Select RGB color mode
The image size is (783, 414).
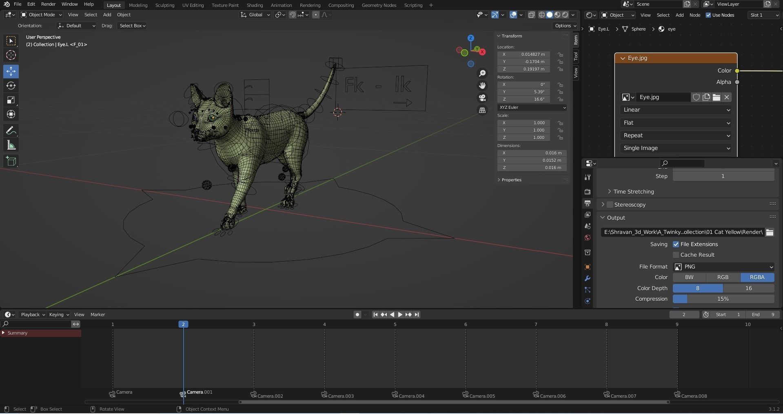(723, 277)
